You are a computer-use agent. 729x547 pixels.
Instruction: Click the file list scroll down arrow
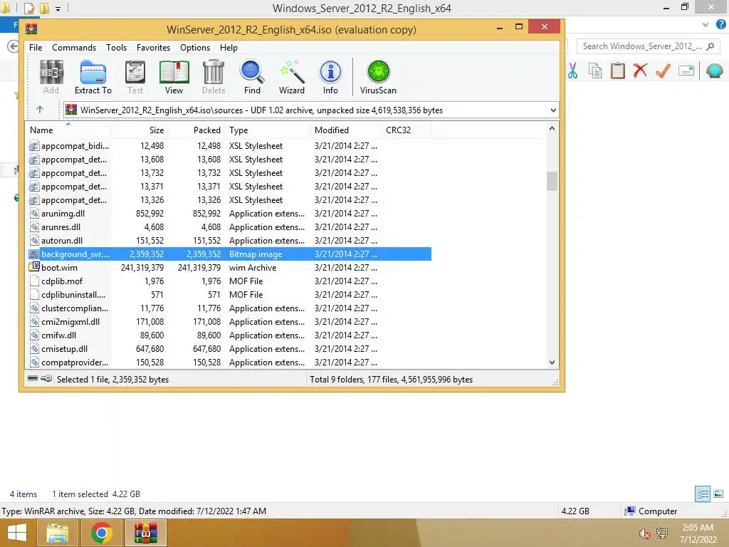pyautogui.click(x=552, y=363)
